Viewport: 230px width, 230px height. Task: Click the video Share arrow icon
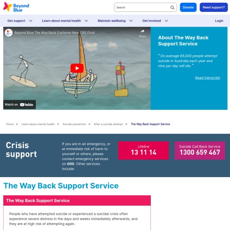(x=143, y=31)
